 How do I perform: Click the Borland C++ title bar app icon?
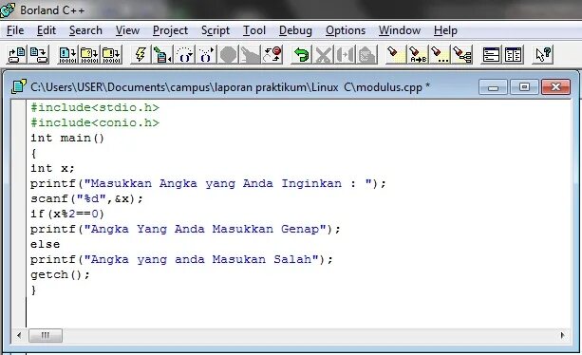point(8,10)
